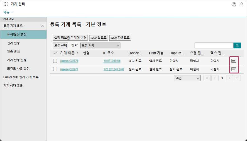Select 집계 설정 in the sidebar
247x141 pixels.
pos(13,43)
